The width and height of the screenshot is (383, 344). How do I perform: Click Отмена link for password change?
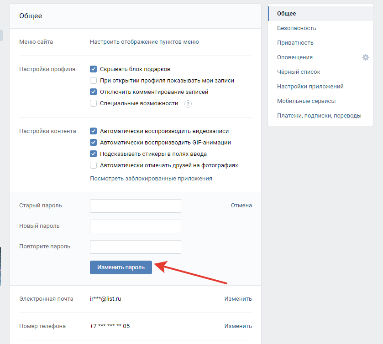coord(241,205)
